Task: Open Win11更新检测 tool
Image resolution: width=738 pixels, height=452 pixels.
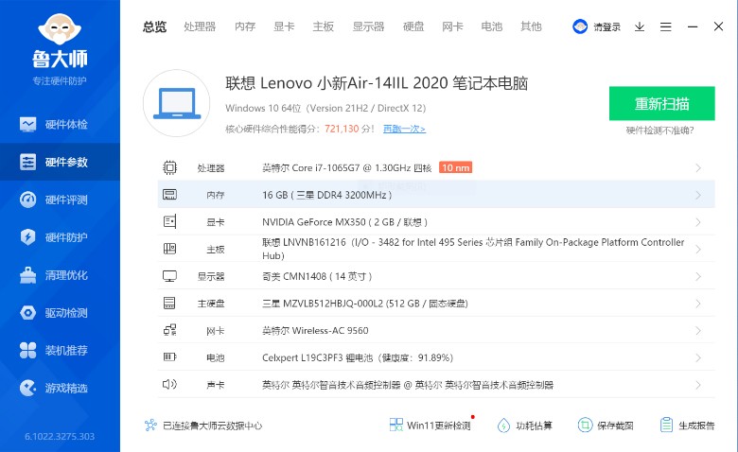Action: pyautogui.click(x=430, y=426)
